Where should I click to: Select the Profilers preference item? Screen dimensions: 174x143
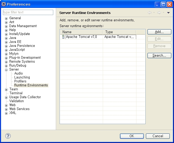[x=20, y=81]
